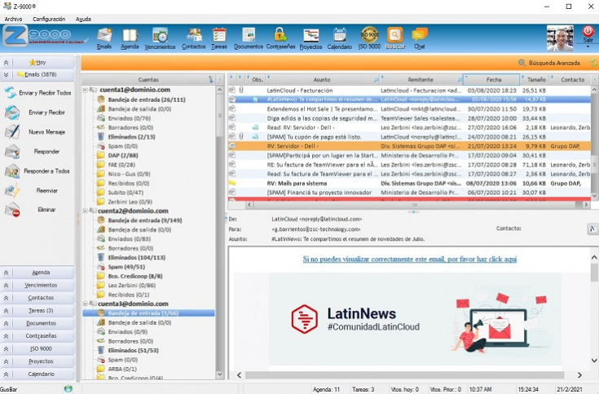This screenshot has height=394, width=599.
Task: Open Contraseñas from the top toolbar
Action: point(280,38)
